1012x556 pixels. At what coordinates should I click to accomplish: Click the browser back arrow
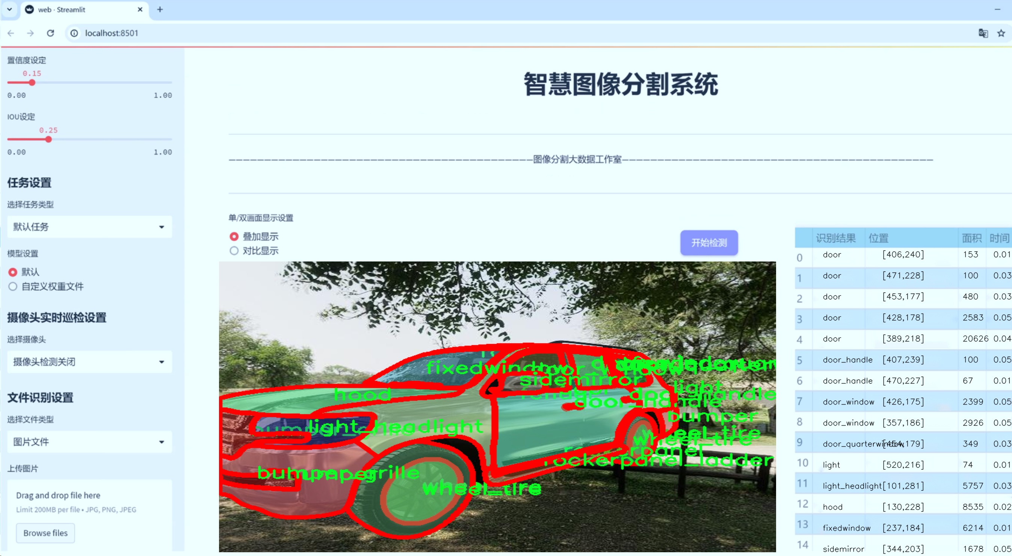(x=11, y=33)
